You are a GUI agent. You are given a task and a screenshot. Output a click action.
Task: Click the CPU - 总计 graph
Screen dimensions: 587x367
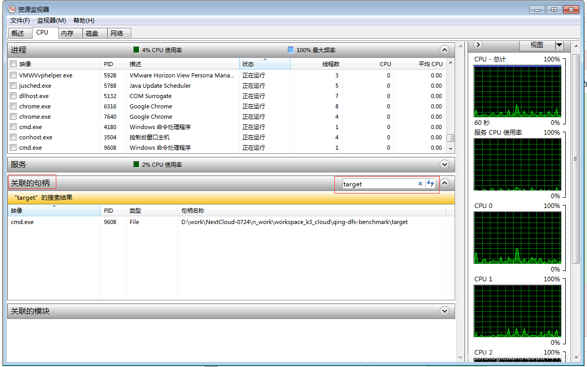point(517,91)
